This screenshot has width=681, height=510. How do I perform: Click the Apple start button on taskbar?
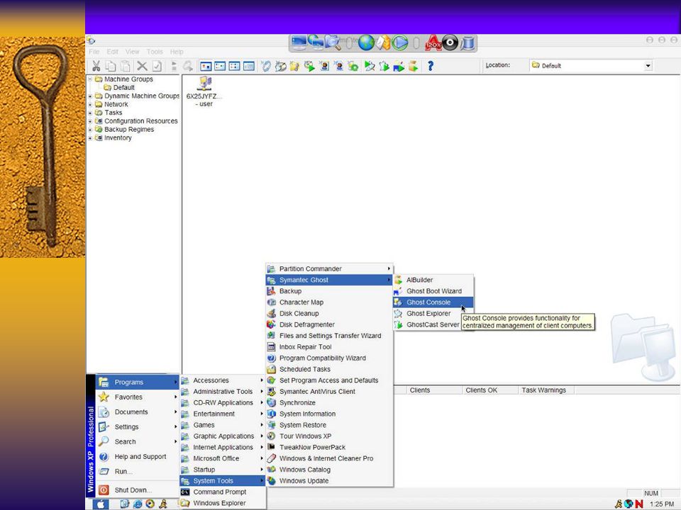pos(100,504)
